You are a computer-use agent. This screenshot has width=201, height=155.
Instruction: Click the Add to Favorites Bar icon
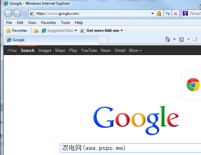pos(36,30)
